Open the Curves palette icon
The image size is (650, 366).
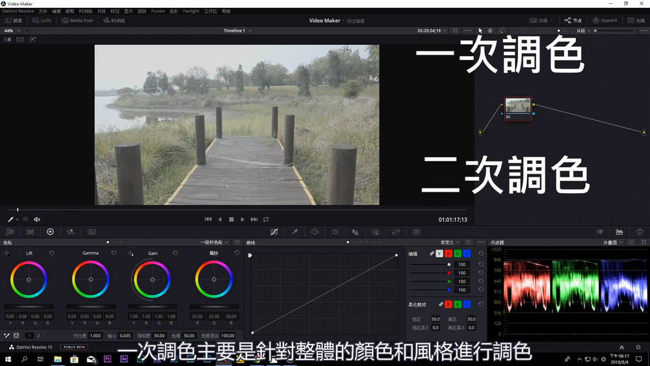(274, 231)
